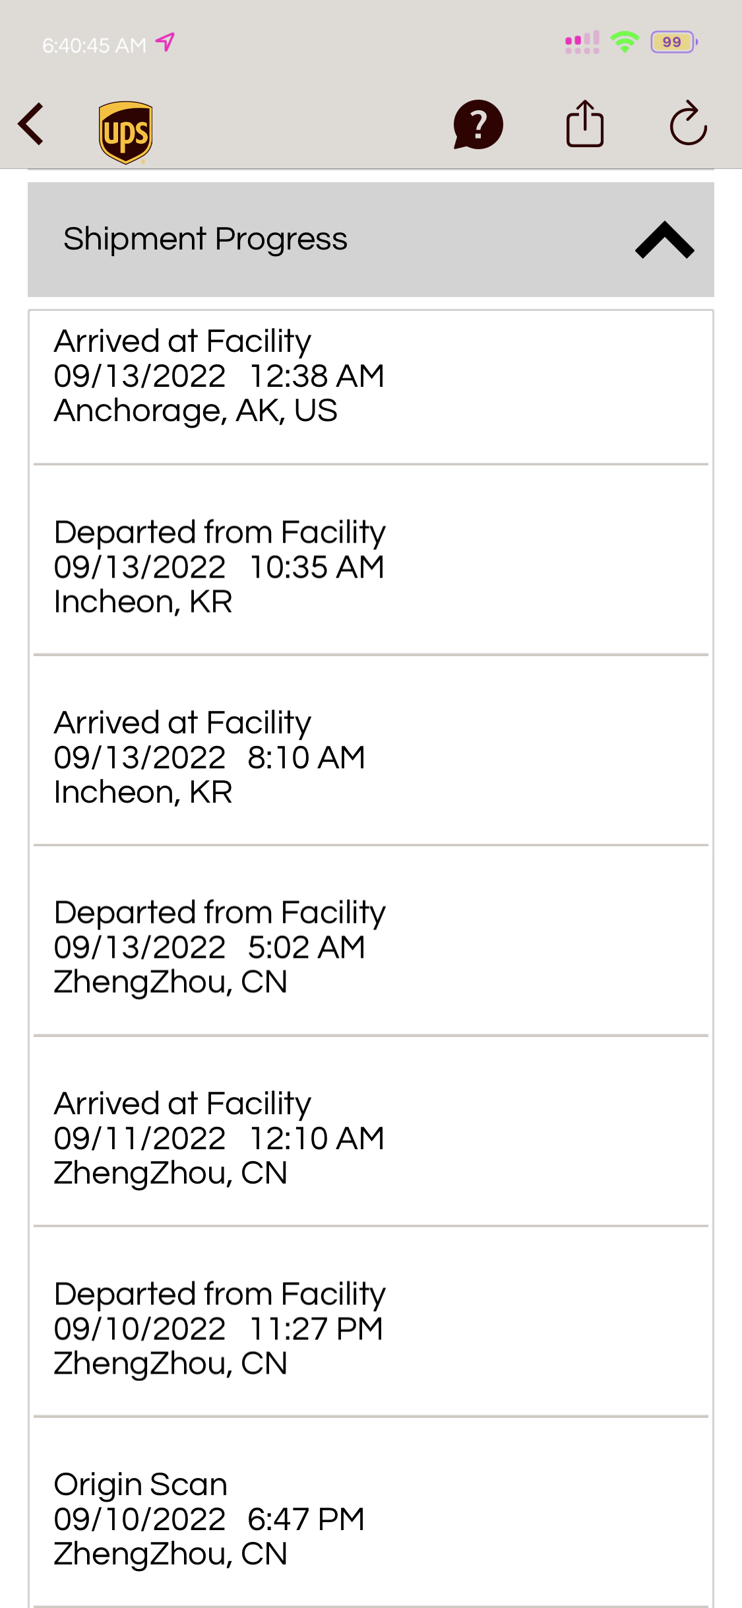Tap the status bar clock 6:40:45 AM
The width and height of the screenshot is (742, 1608).
[x=94, y=45]
